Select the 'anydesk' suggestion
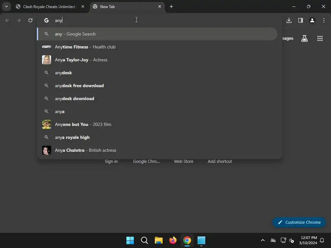The height and width of the screenshot is (248, 331). [x=157, y=73]
